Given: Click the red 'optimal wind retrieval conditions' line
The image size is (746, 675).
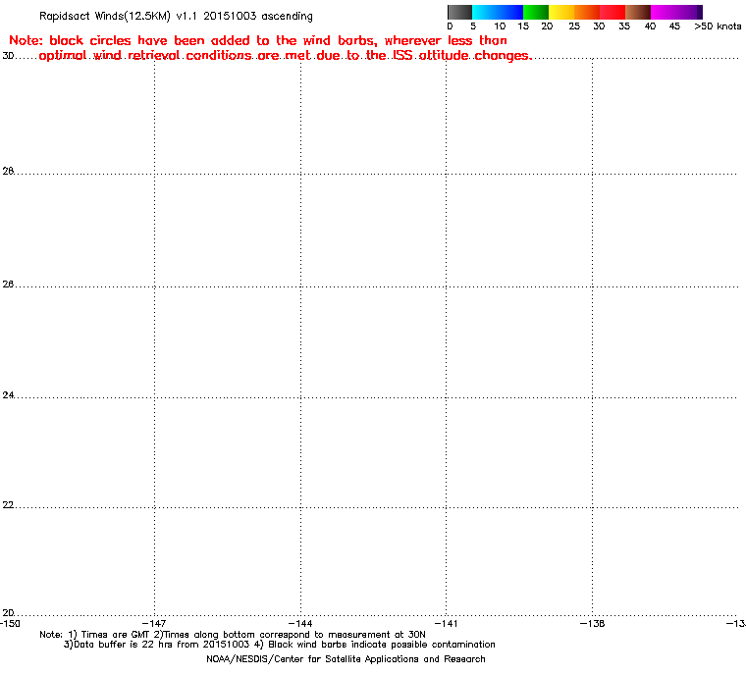Looking at the screenshot, I should [286, 56].
